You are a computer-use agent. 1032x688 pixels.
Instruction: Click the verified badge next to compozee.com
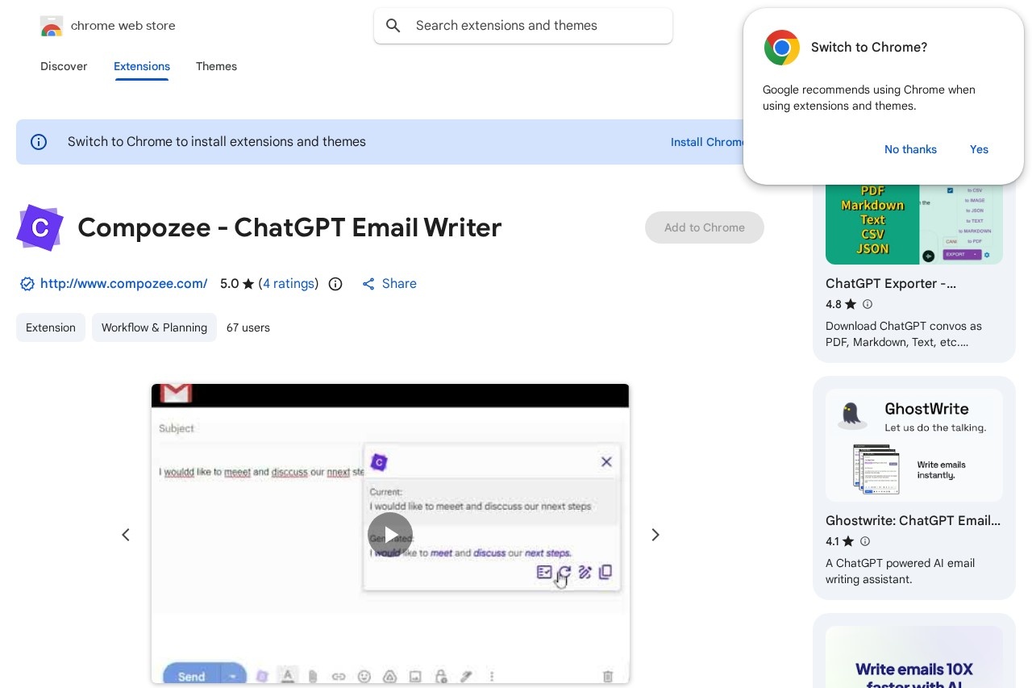tap(27, 284)
